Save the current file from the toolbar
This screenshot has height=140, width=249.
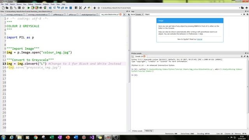click(11, 8)
